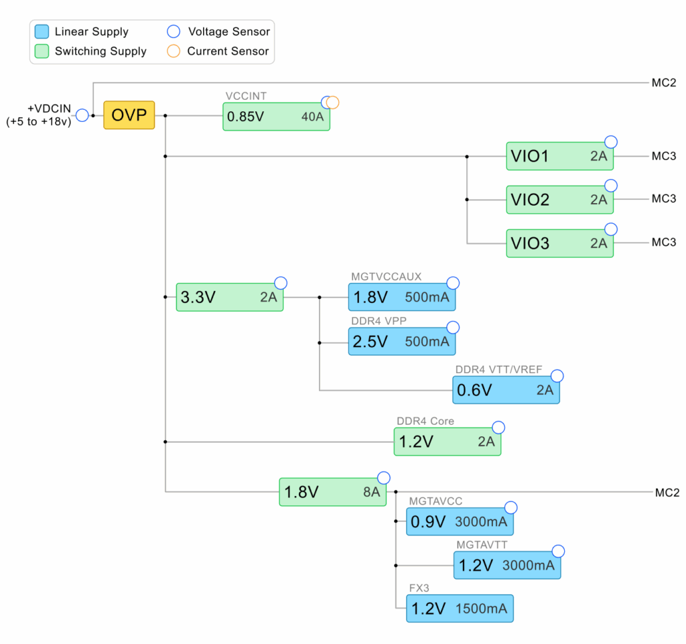The height and width of the screenshot is (644, 686).
Task: Click the orange current sensor on VCCINT
Action: coord(333,103)
